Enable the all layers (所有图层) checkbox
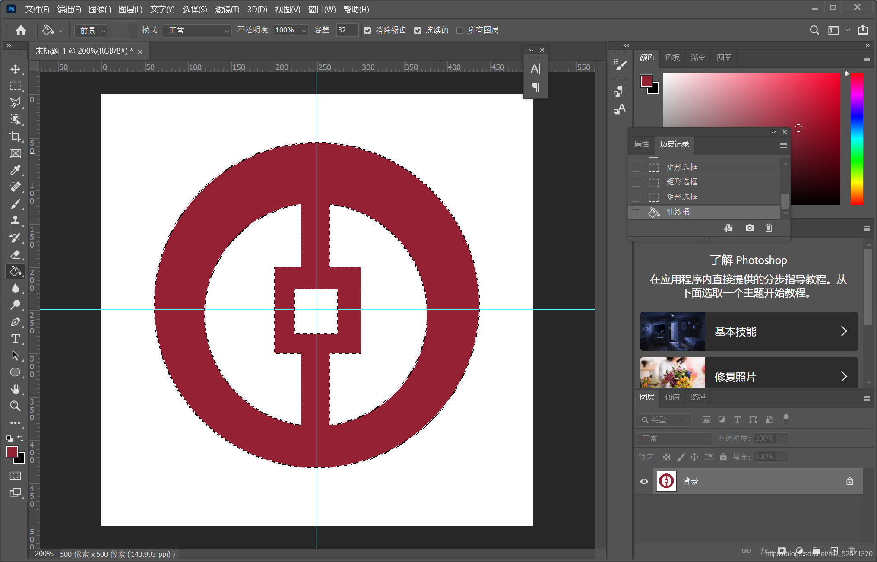This screenshot has height=562, width=877. [x=460, y=30]
